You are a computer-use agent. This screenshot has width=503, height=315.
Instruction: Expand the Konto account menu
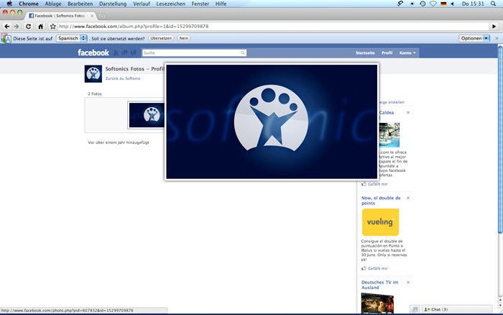(x=407, y=52)
